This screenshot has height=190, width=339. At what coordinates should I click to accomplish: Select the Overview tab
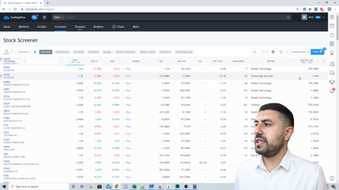pos(46,52)
